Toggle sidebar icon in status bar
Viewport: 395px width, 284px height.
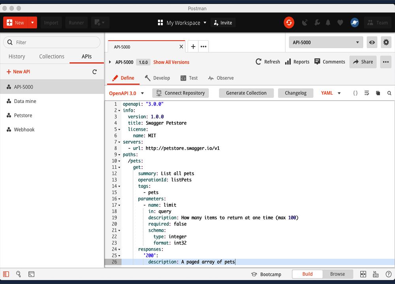(6, 274)
